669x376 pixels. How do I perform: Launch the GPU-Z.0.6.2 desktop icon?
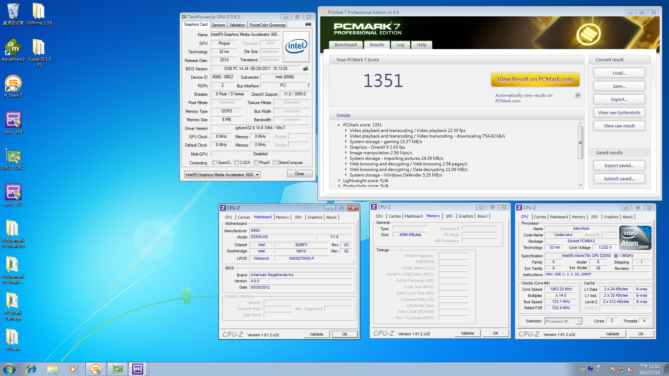pos(13,159)
